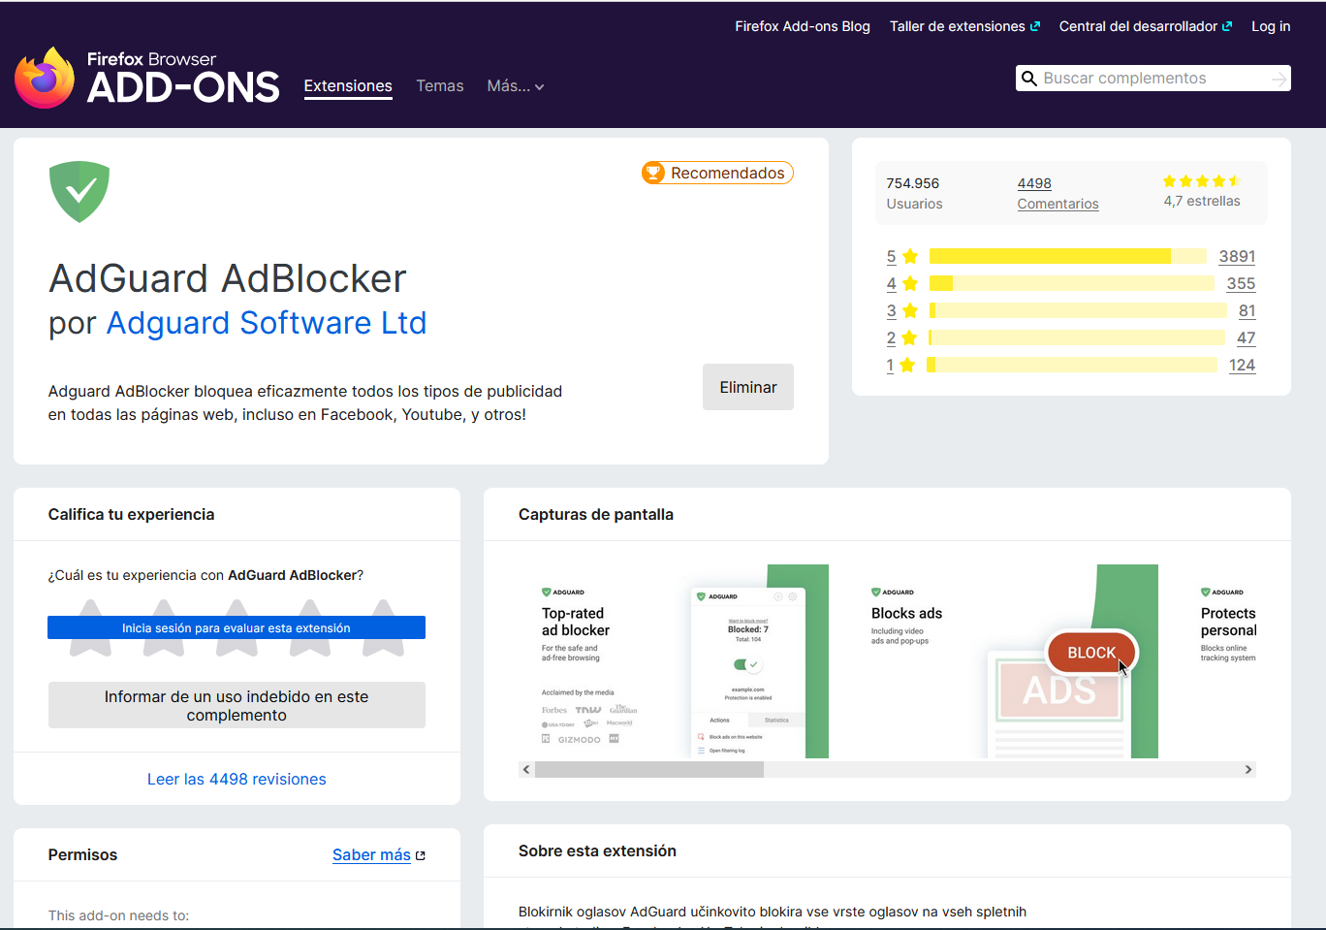Viewport: 1326px width, 930px height.
Task: Click Log in
Action: [x=1271, y=26]
